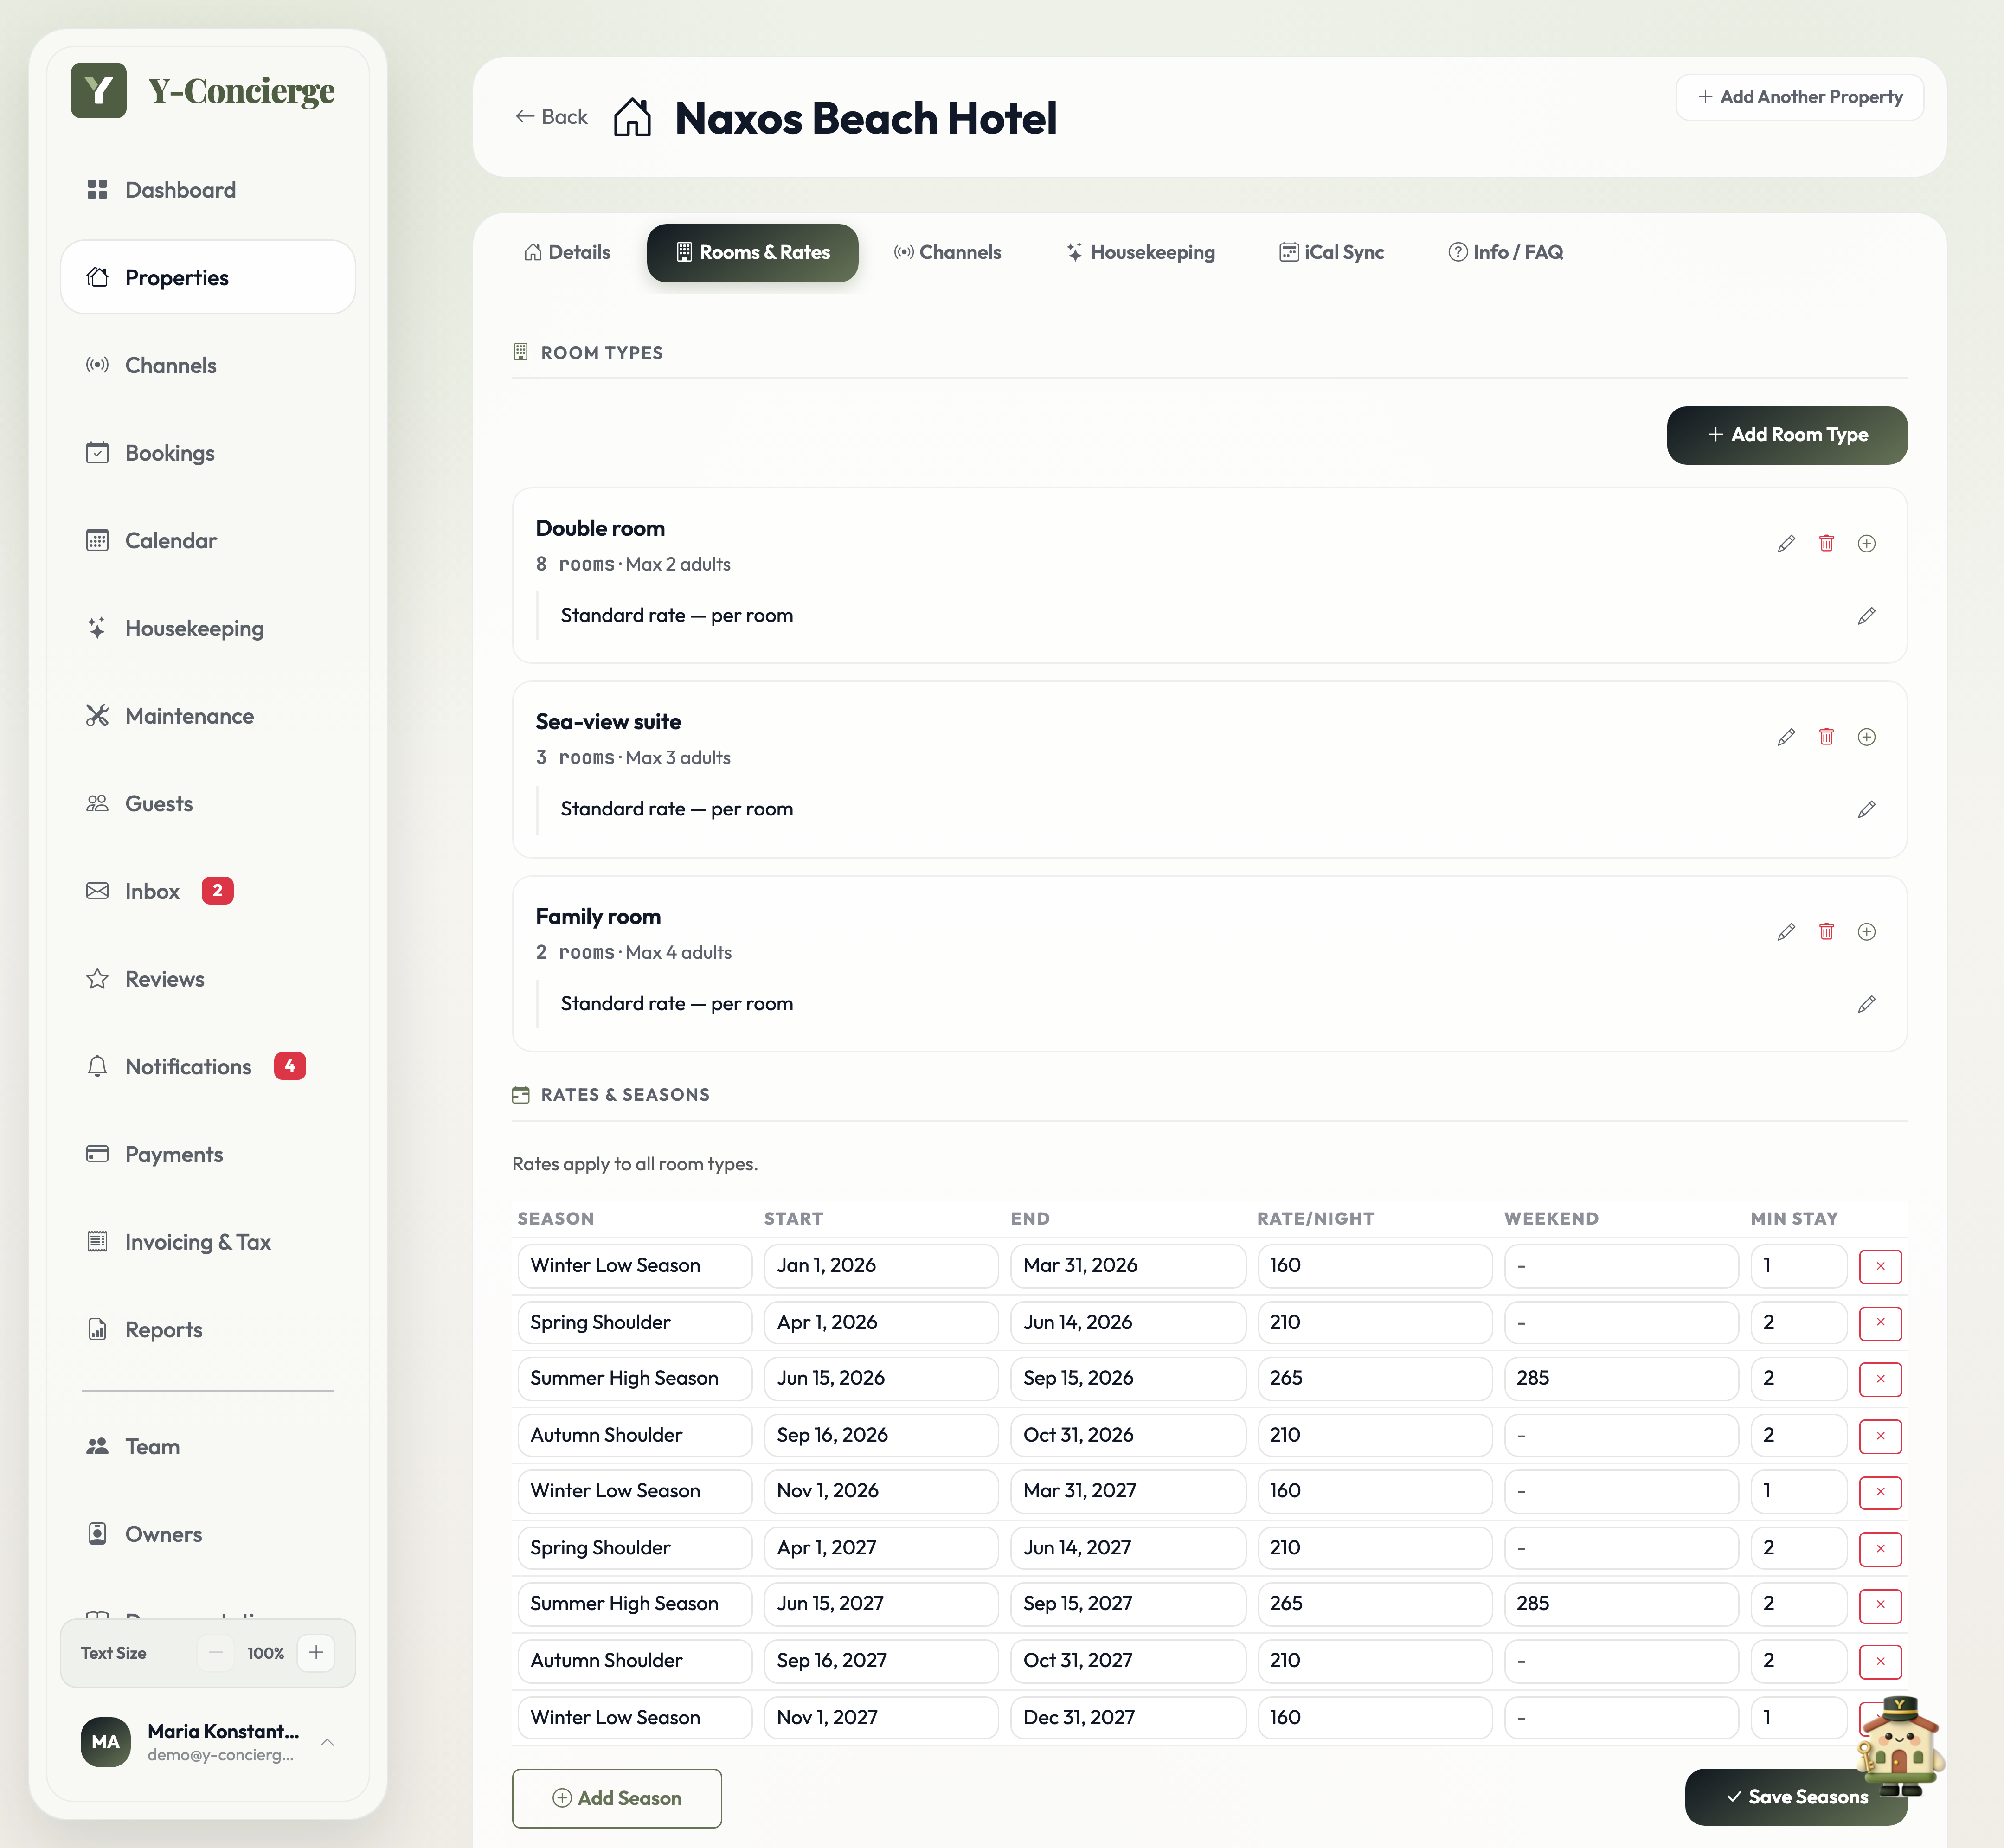
Task: Click the Add Room Type button
Action: pyautogui.click(x=1786, y=435)
